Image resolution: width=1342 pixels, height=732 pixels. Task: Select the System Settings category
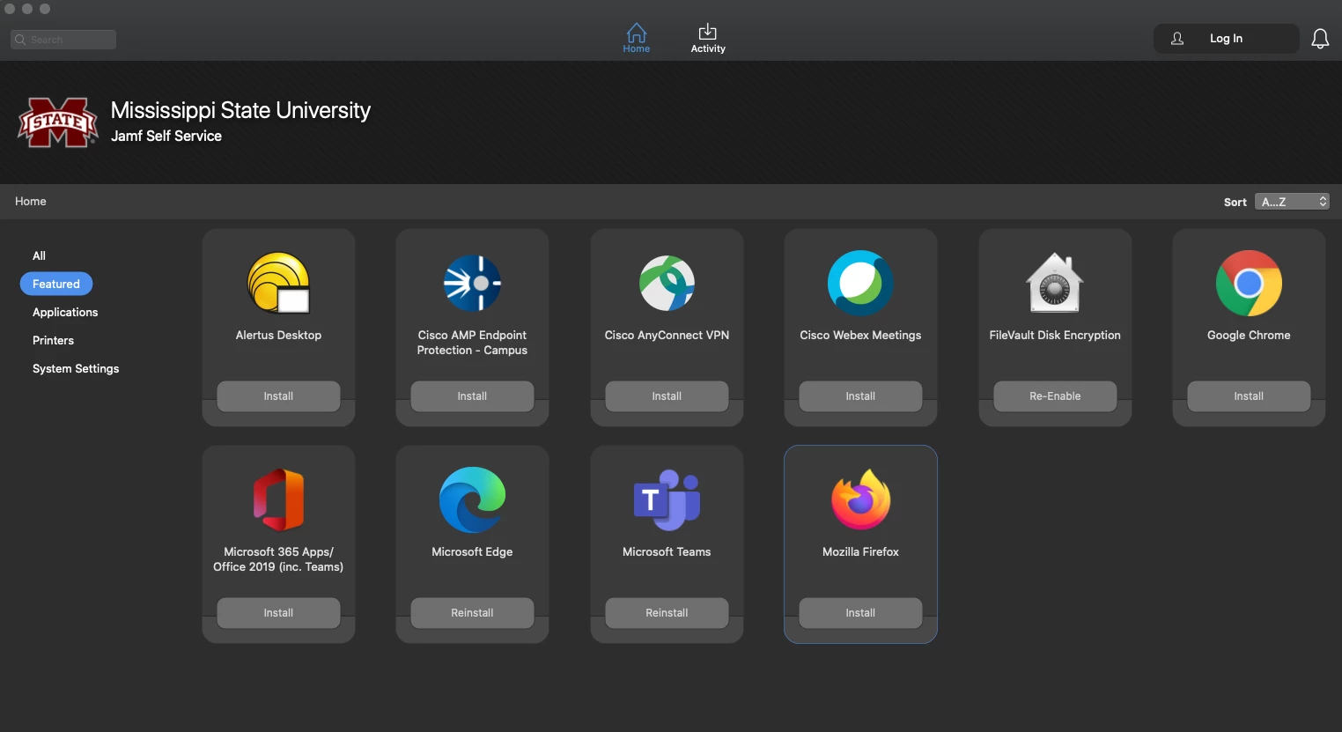(x=76, y=368)
